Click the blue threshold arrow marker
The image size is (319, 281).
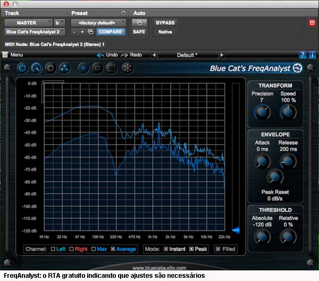click(x=236, y=230)
